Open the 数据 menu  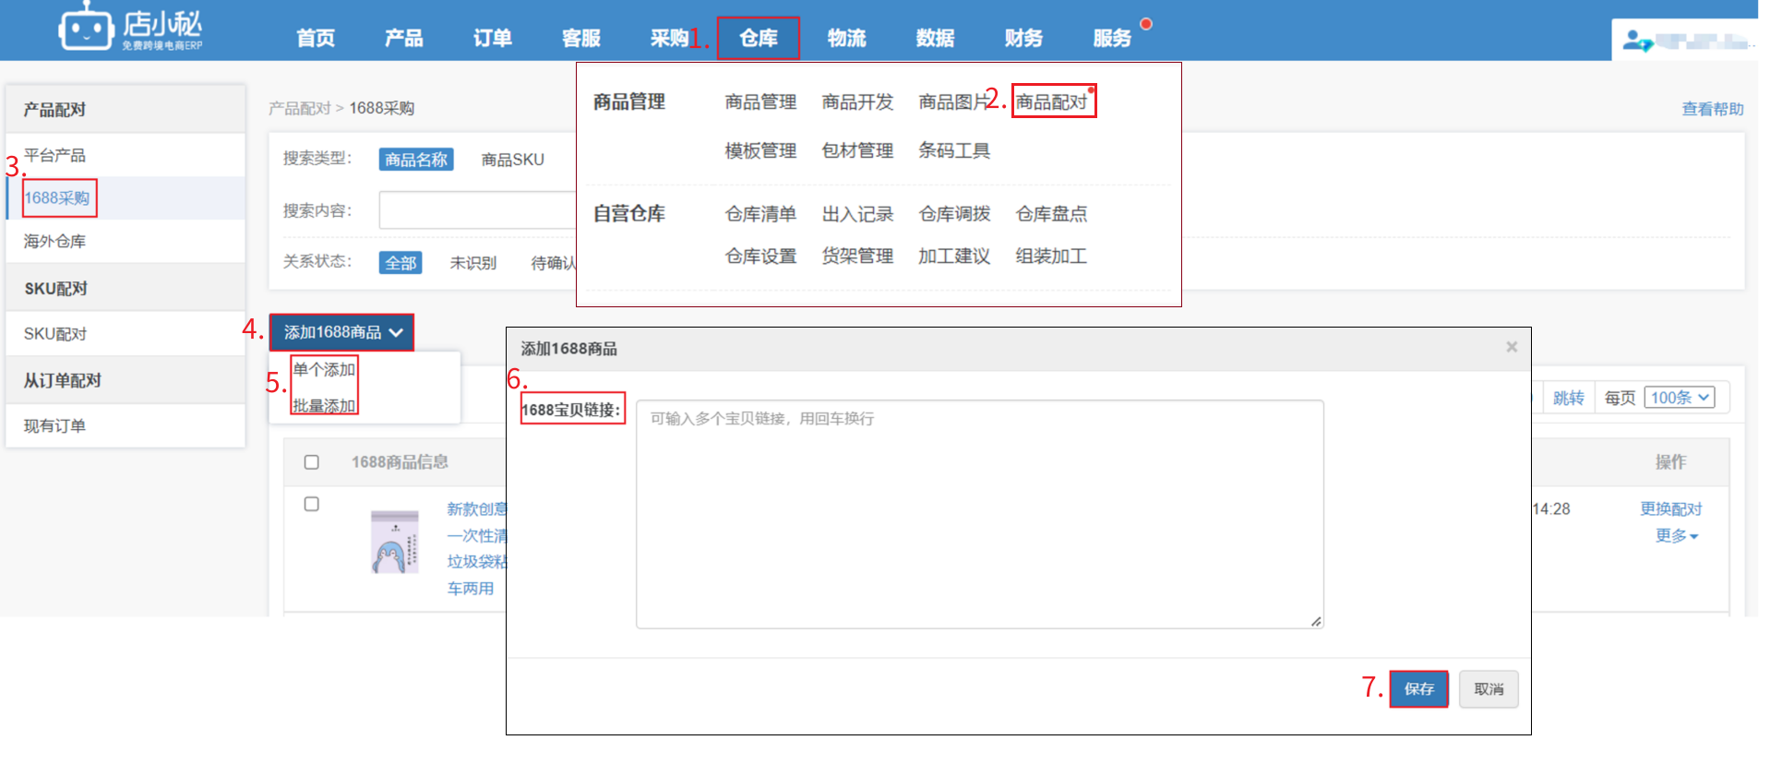coord(936,38)
